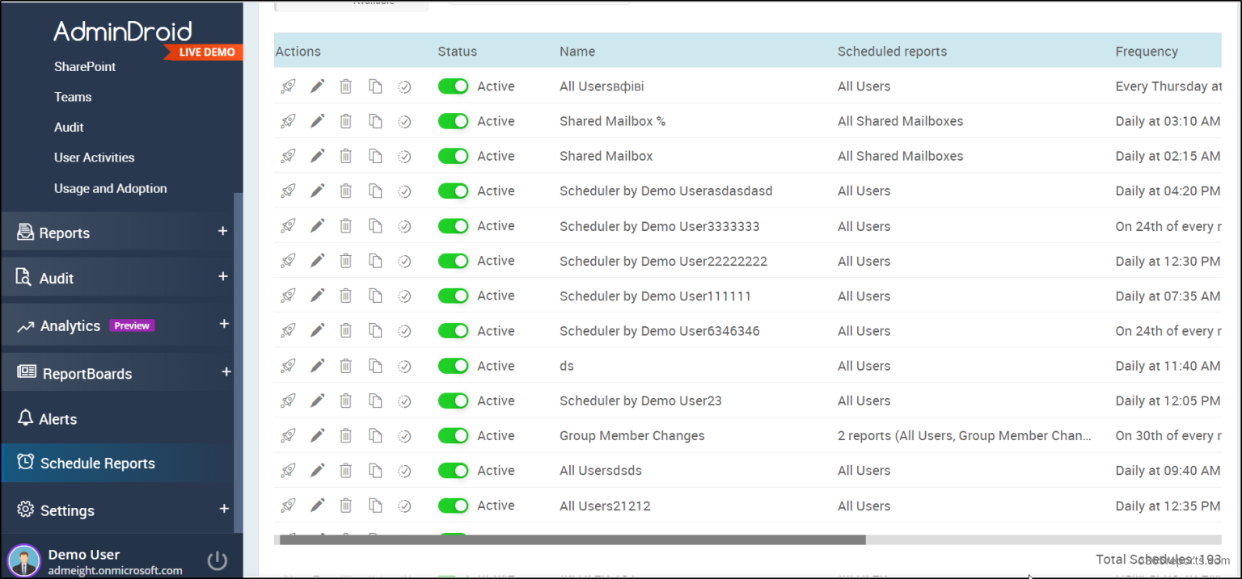Disable the 'All Usersвфіві' Active toggle
Image resolution: width=1242 pixels, height=579 pixels.
click(453, 86)
